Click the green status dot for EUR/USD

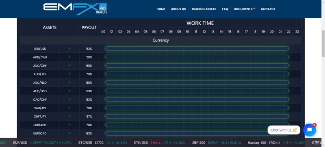69,48
